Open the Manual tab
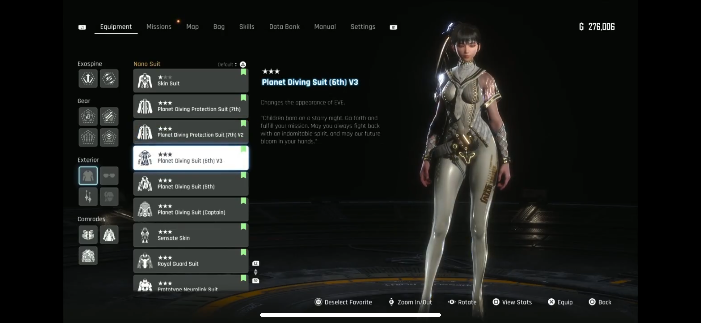Image resolution: width=701 pixels, height=323 pixels. [x=325, y=27]
